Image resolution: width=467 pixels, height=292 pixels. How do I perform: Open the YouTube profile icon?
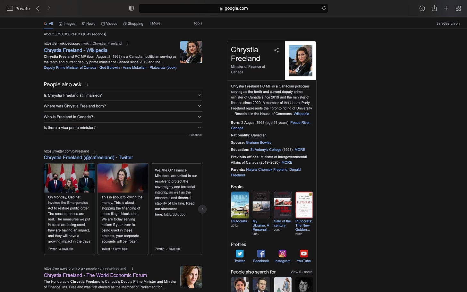pos(304,253)
